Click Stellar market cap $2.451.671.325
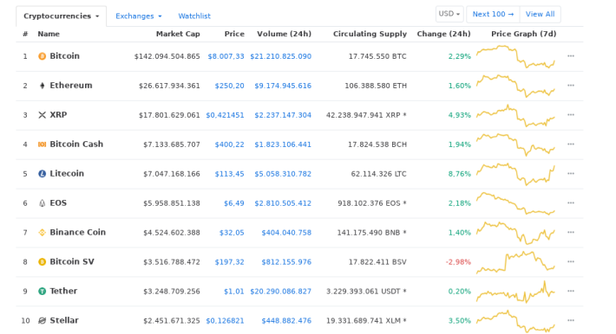 point(172,321)
